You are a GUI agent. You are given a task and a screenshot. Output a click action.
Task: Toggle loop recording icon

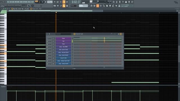pyautogui.click(x=67, y=2)
